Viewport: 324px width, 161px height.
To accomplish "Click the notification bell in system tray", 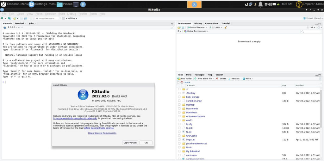I will pos(261,4).
